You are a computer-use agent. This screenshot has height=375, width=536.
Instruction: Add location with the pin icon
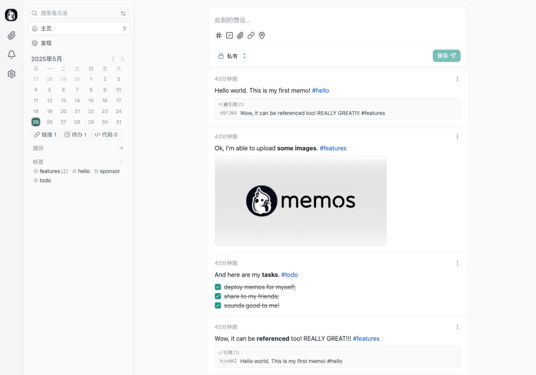point(262,36)
